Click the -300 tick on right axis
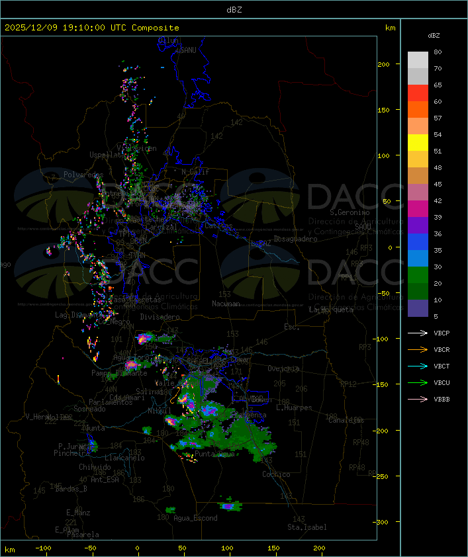 pyautogui.click(x=382, y=522)
